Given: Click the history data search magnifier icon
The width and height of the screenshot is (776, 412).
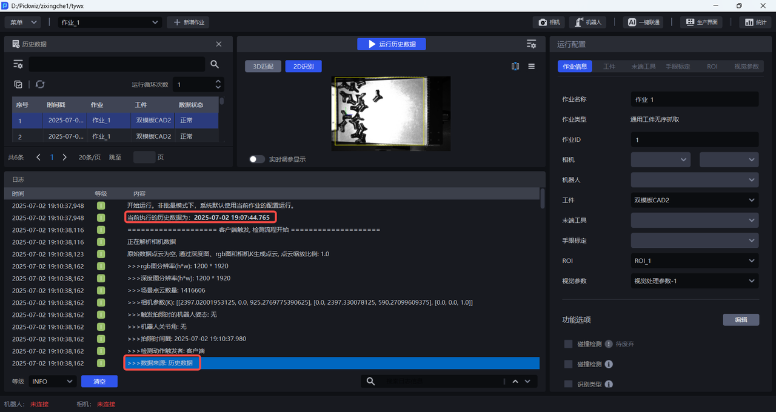Looking at the screenshot, I should tap(215, 64).
